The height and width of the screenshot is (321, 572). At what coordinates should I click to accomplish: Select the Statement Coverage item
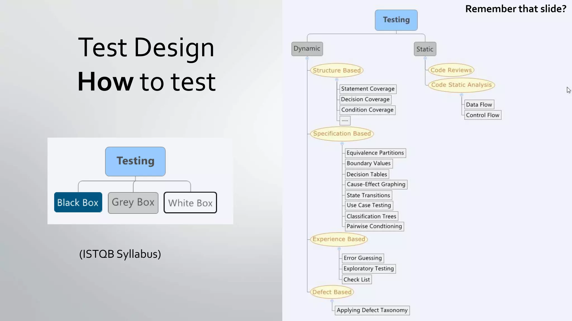click(368, 89)
